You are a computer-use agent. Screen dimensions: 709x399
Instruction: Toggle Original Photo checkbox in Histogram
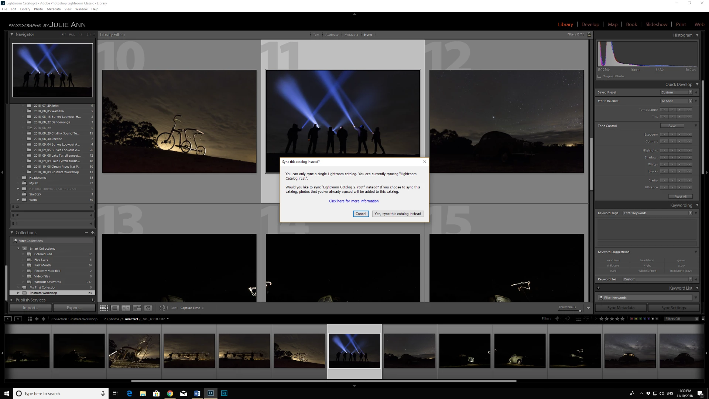click(599, 76)
